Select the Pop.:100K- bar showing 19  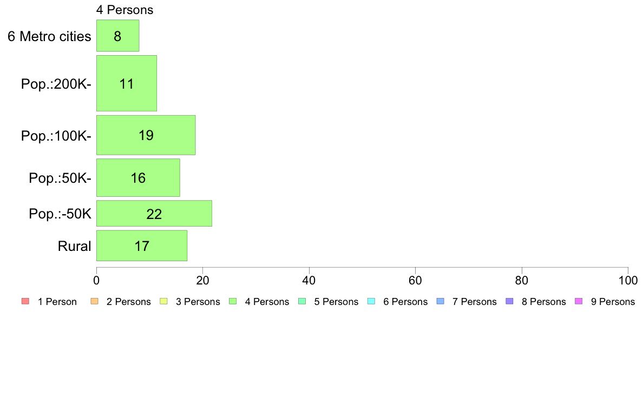146,135
